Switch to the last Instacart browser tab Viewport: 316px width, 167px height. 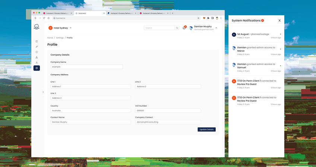point(154,13)
